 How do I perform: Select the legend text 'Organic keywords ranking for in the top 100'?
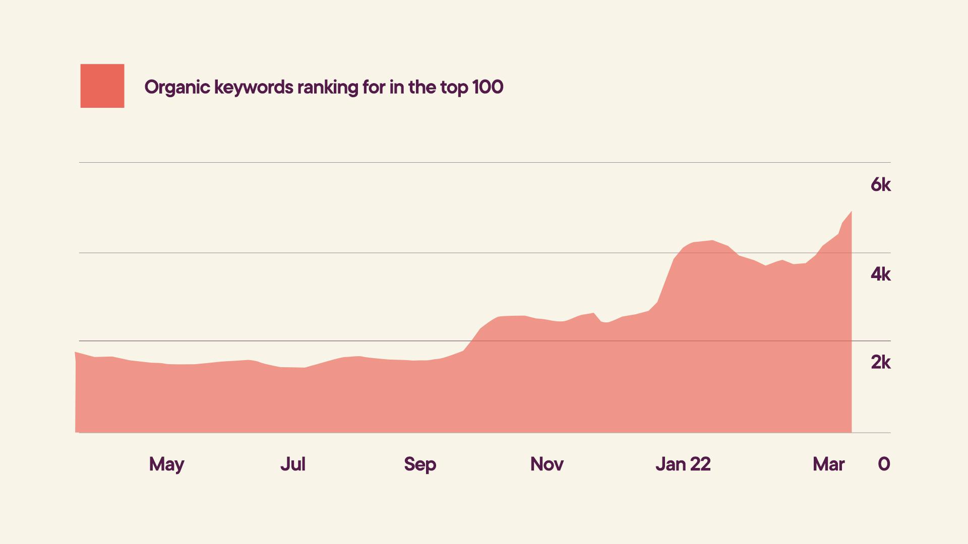click(324, 88)
